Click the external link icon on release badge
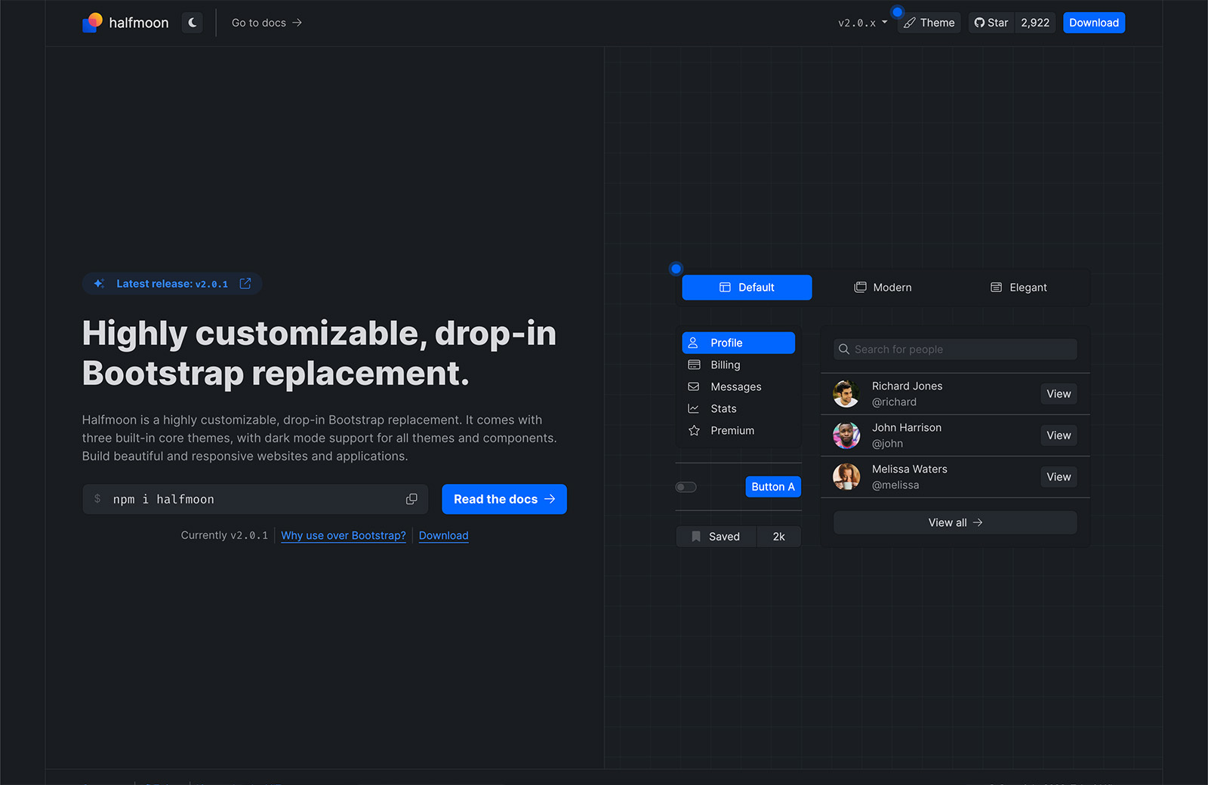 pyautogui.click(x=245, y=284)
